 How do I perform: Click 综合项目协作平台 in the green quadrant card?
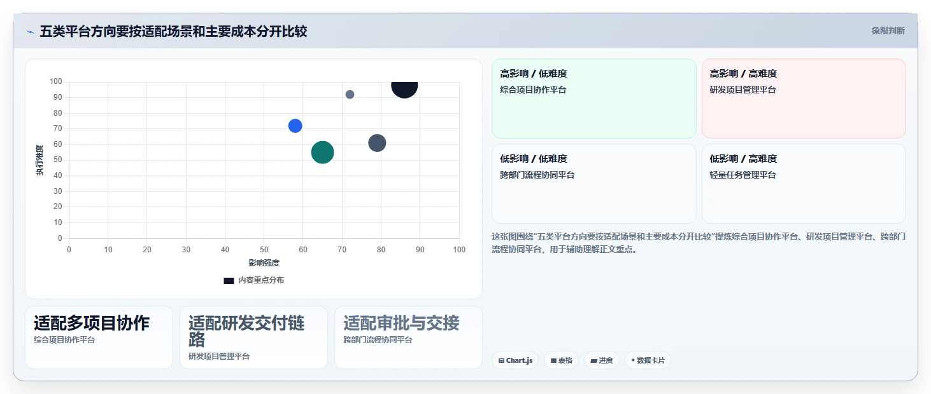(533, 90)
